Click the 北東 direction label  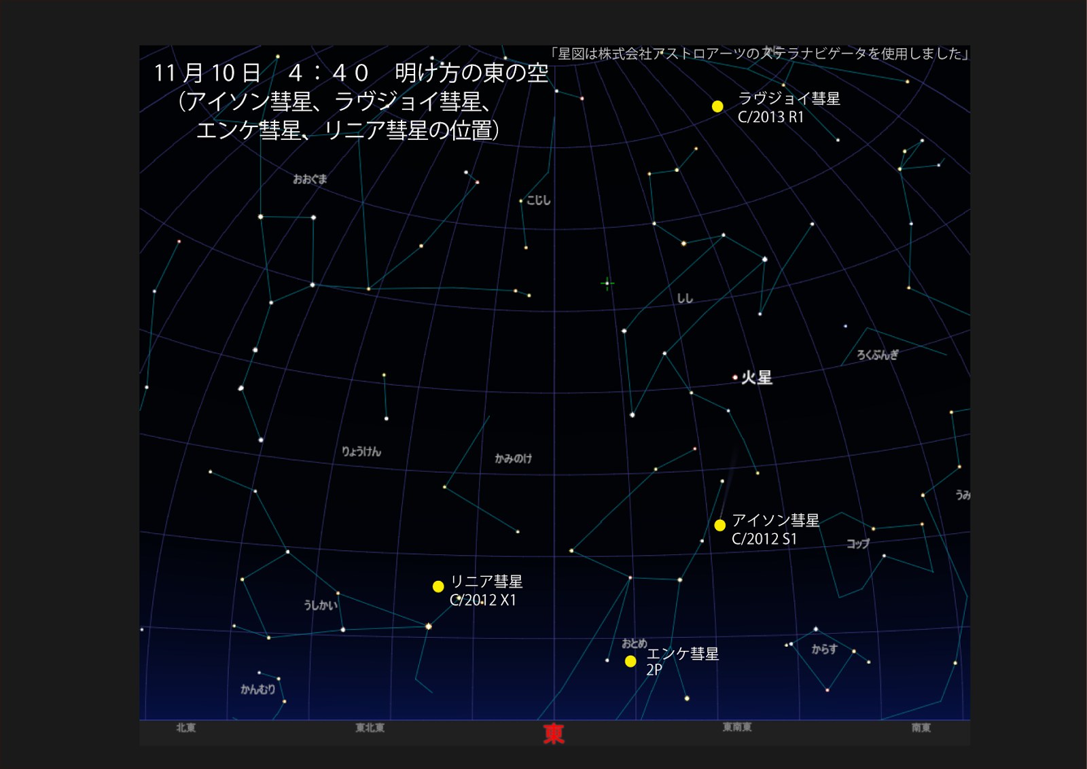186,728
